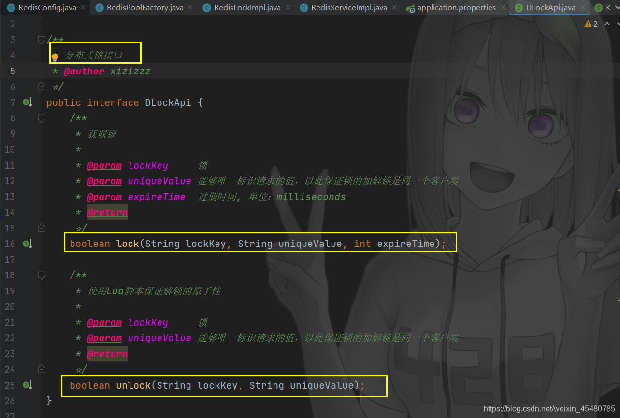Click the implementations gutter icon on line 7
620x418 pixels.
point(27,102)
